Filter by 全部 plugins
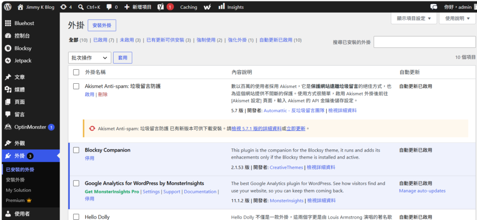477x220 pixels. pos(74,40)
